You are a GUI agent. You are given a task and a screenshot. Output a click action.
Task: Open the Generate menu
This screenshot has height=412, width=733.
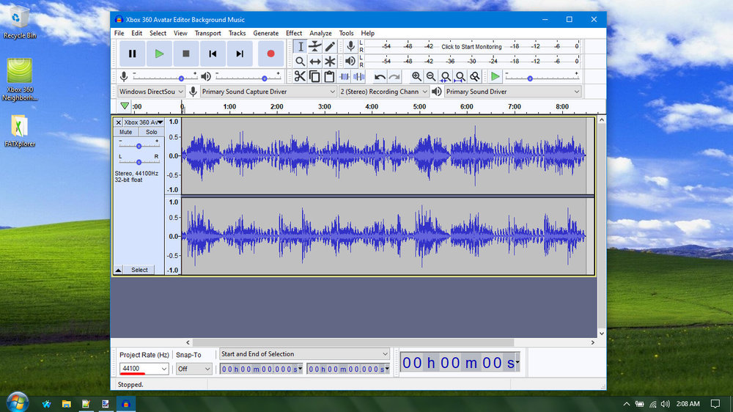pos(265,33)
